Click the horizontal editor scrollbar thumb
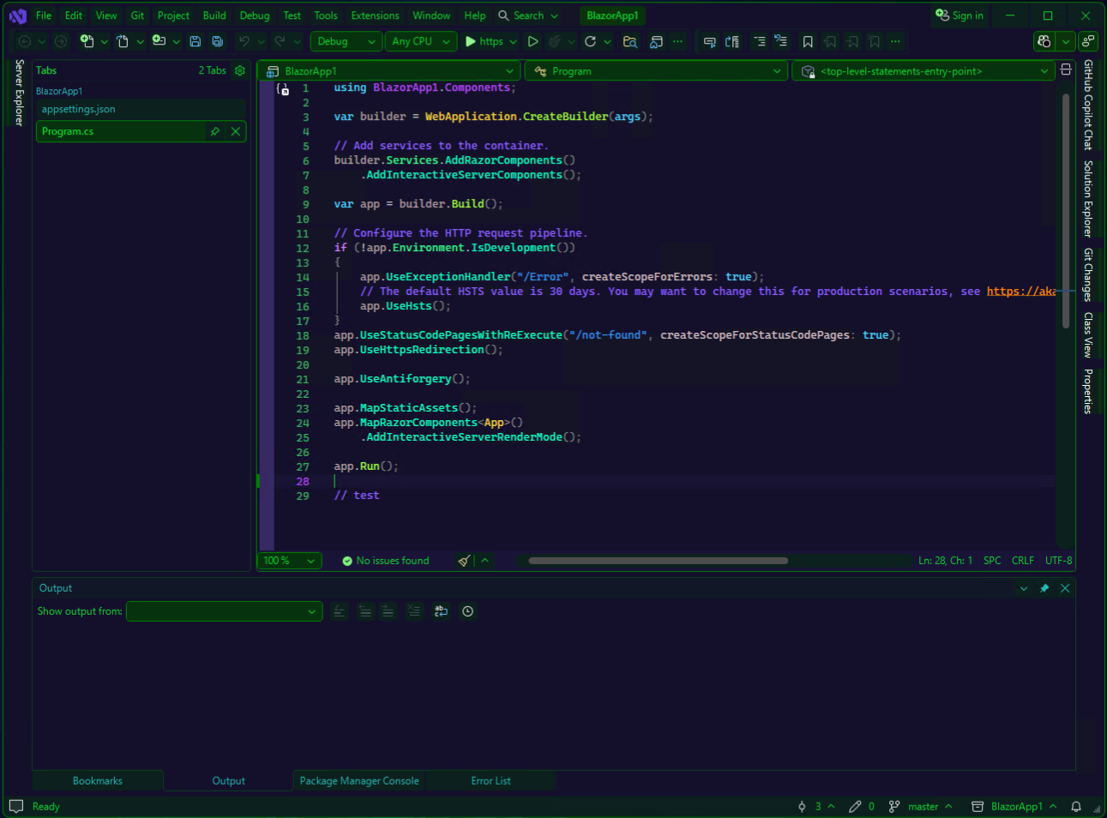This screenshot has width=1107, height=818. [658, 561]
